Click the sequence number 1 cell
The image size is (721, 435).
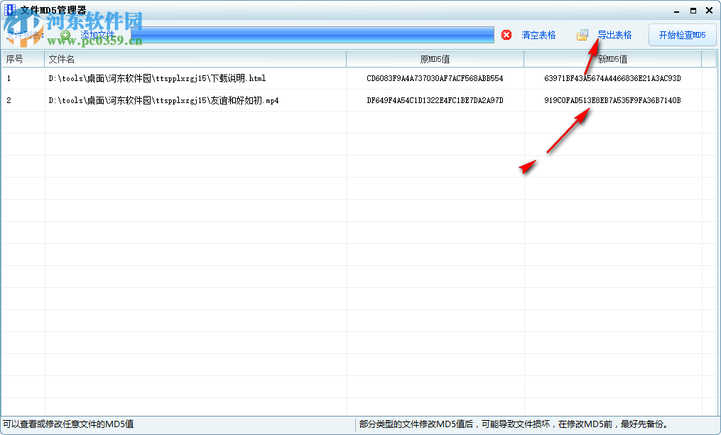[x=23, y=78]
